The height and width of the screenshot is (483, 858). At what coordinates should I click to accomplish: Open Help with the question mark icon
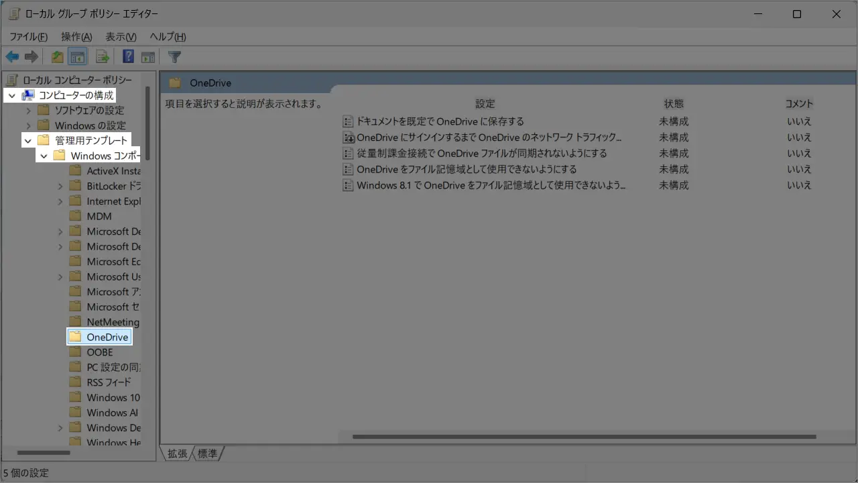128,57
